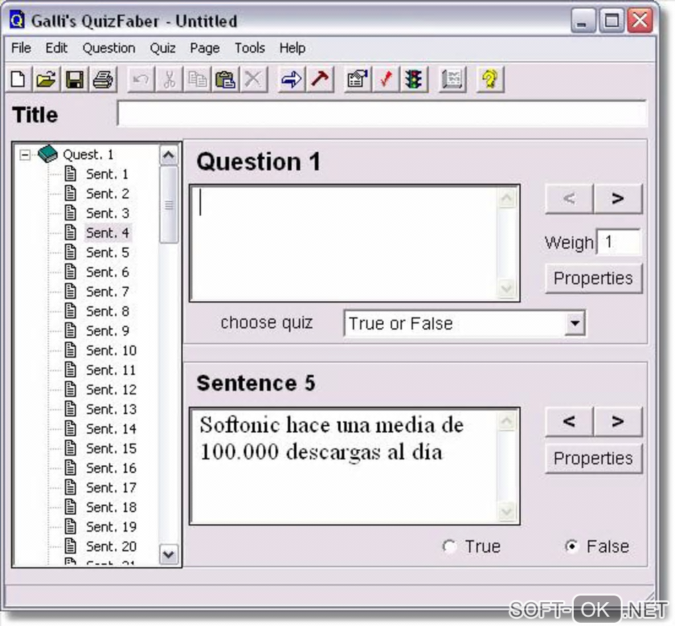Collapse the Quest. 1 tree node
This screenshot has height=626, width=675.
point(25,155)
